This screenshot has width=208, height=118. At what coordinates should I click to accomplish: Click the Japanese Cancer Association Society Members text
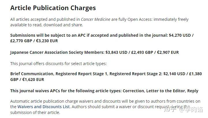pyautogui.click(x=57, y=52)
